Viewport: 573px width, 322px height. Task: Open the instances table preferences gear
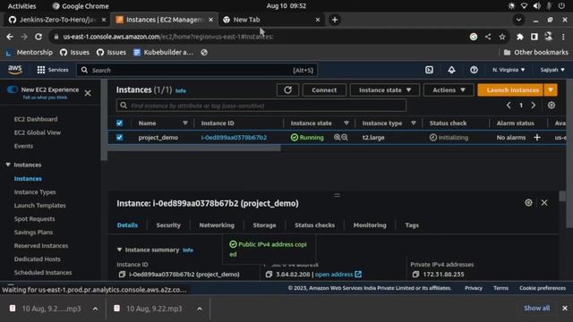click(x=552, y=106)
